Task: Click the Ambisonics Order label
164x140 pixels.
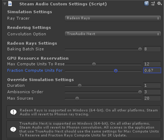Action: point(25,92)
